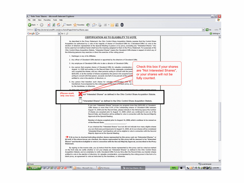Expand the address bar URL dropdown
Screen dimensions: 244x183
coord(204,29)
